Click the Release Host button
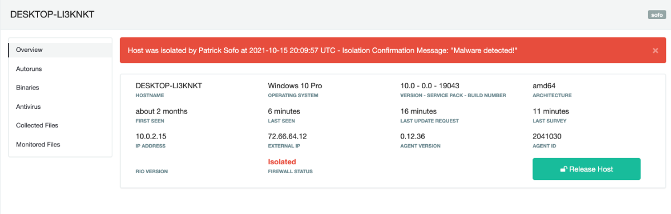 click(587, 169)
